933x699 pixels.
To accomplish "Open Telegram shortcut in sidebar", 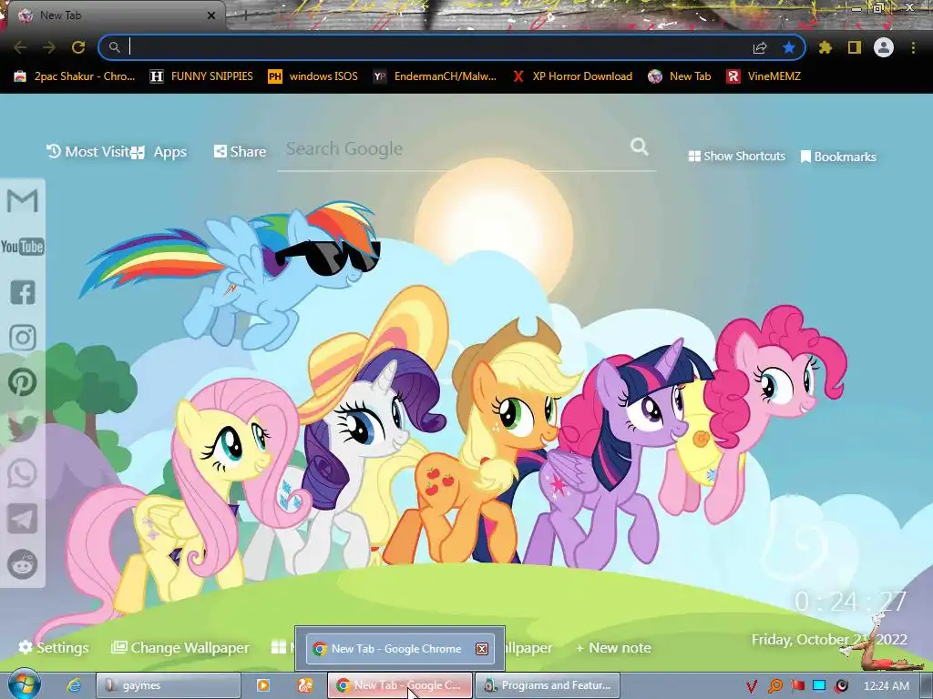I will [x=23, y=519].
